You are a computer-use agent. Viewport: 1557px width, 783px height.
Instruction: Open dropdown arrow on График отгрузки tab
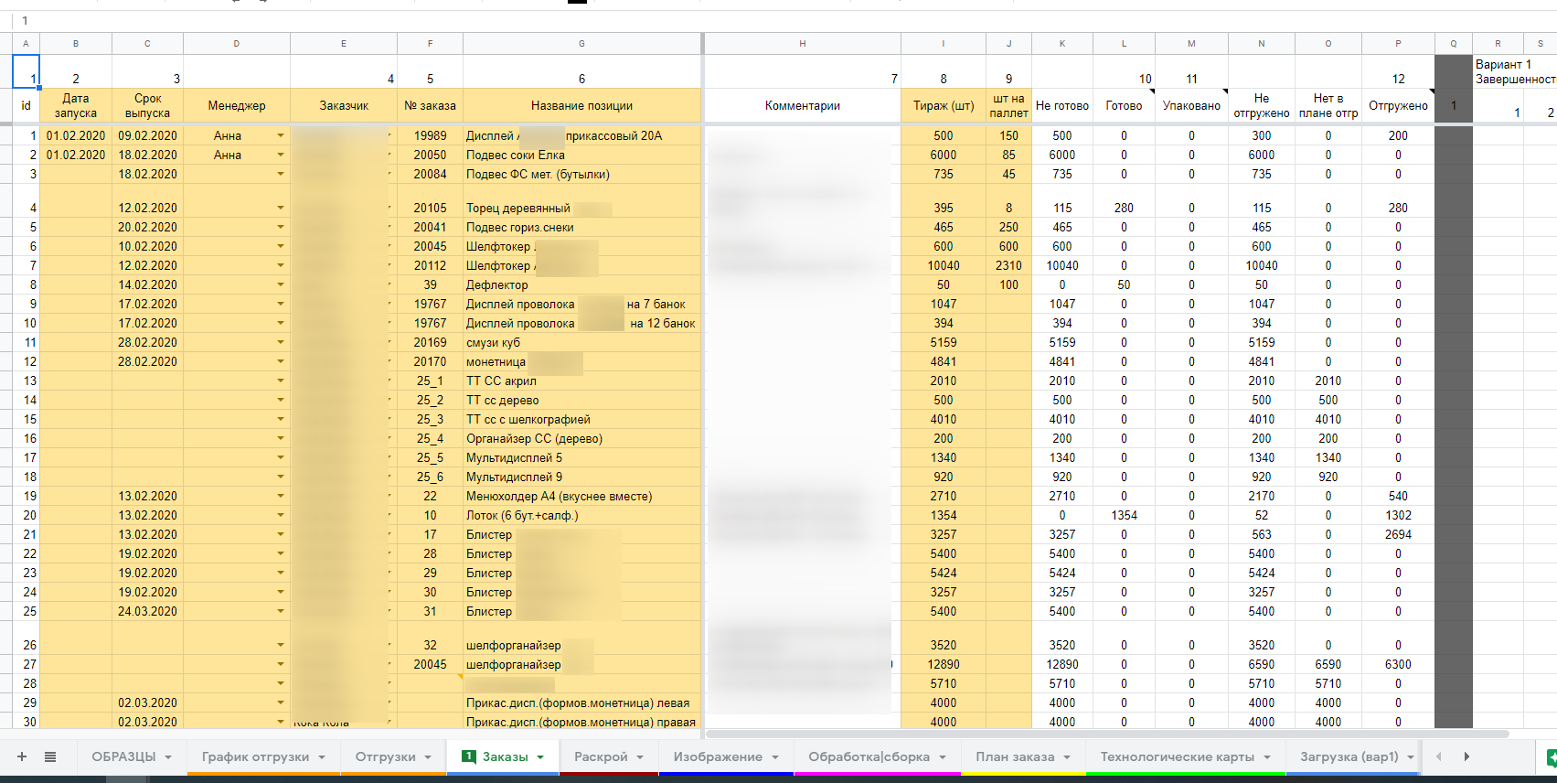click(x=322, y=757)
